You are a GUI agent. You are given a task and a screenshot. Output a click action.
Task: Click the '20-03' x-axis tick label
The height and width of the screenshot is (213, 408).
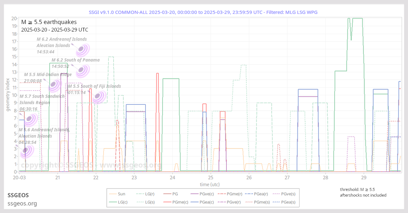[x=19, y=177]
